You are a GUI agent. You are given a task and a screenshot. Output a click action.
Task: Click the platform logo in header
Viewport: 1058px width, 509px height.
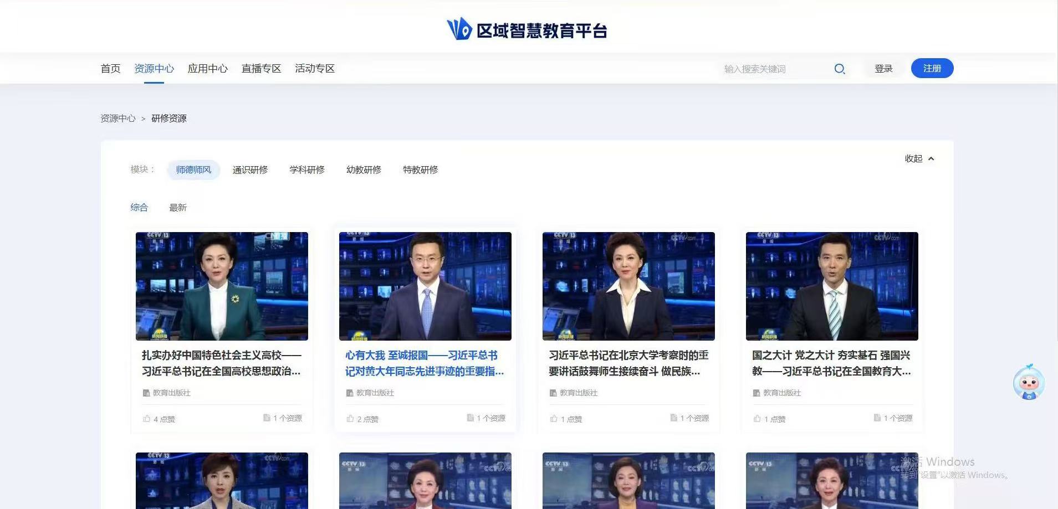527,29
